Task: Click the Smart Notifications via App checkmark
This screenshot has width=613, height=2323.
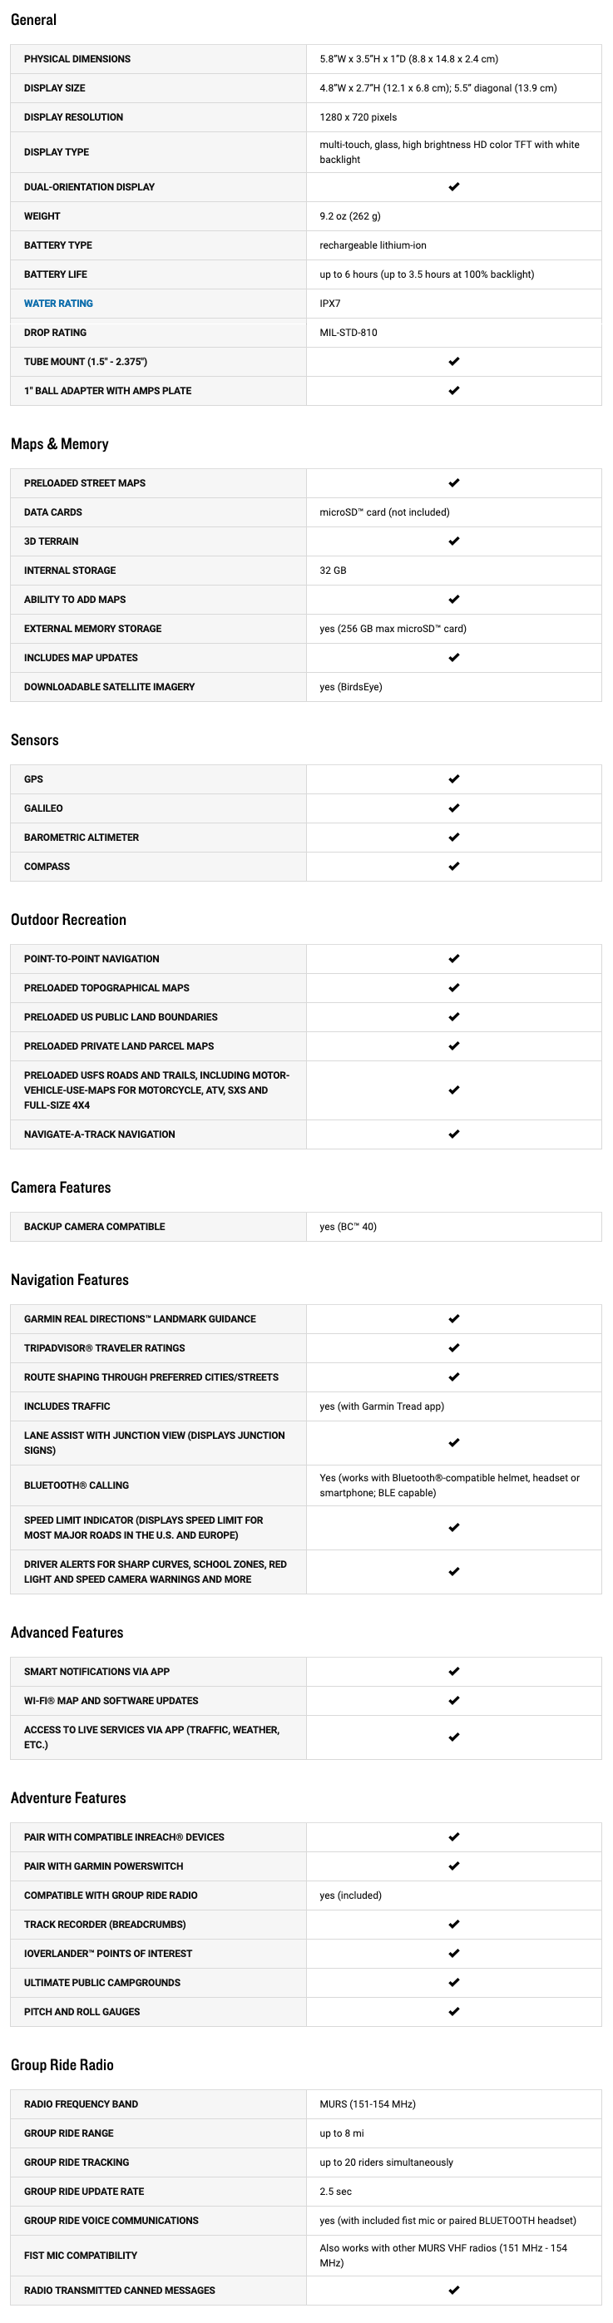Action: coord(453,1671)
